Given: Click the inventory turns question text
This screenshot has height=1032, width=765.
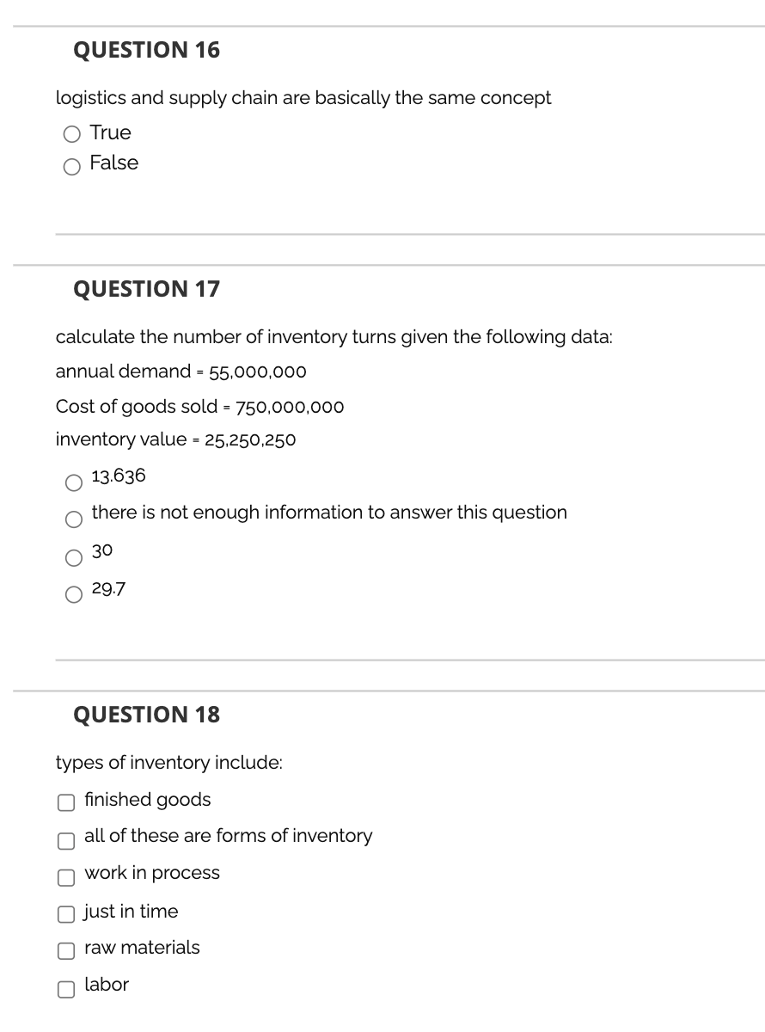Looking at the screenshot, I should click(334, 337).
